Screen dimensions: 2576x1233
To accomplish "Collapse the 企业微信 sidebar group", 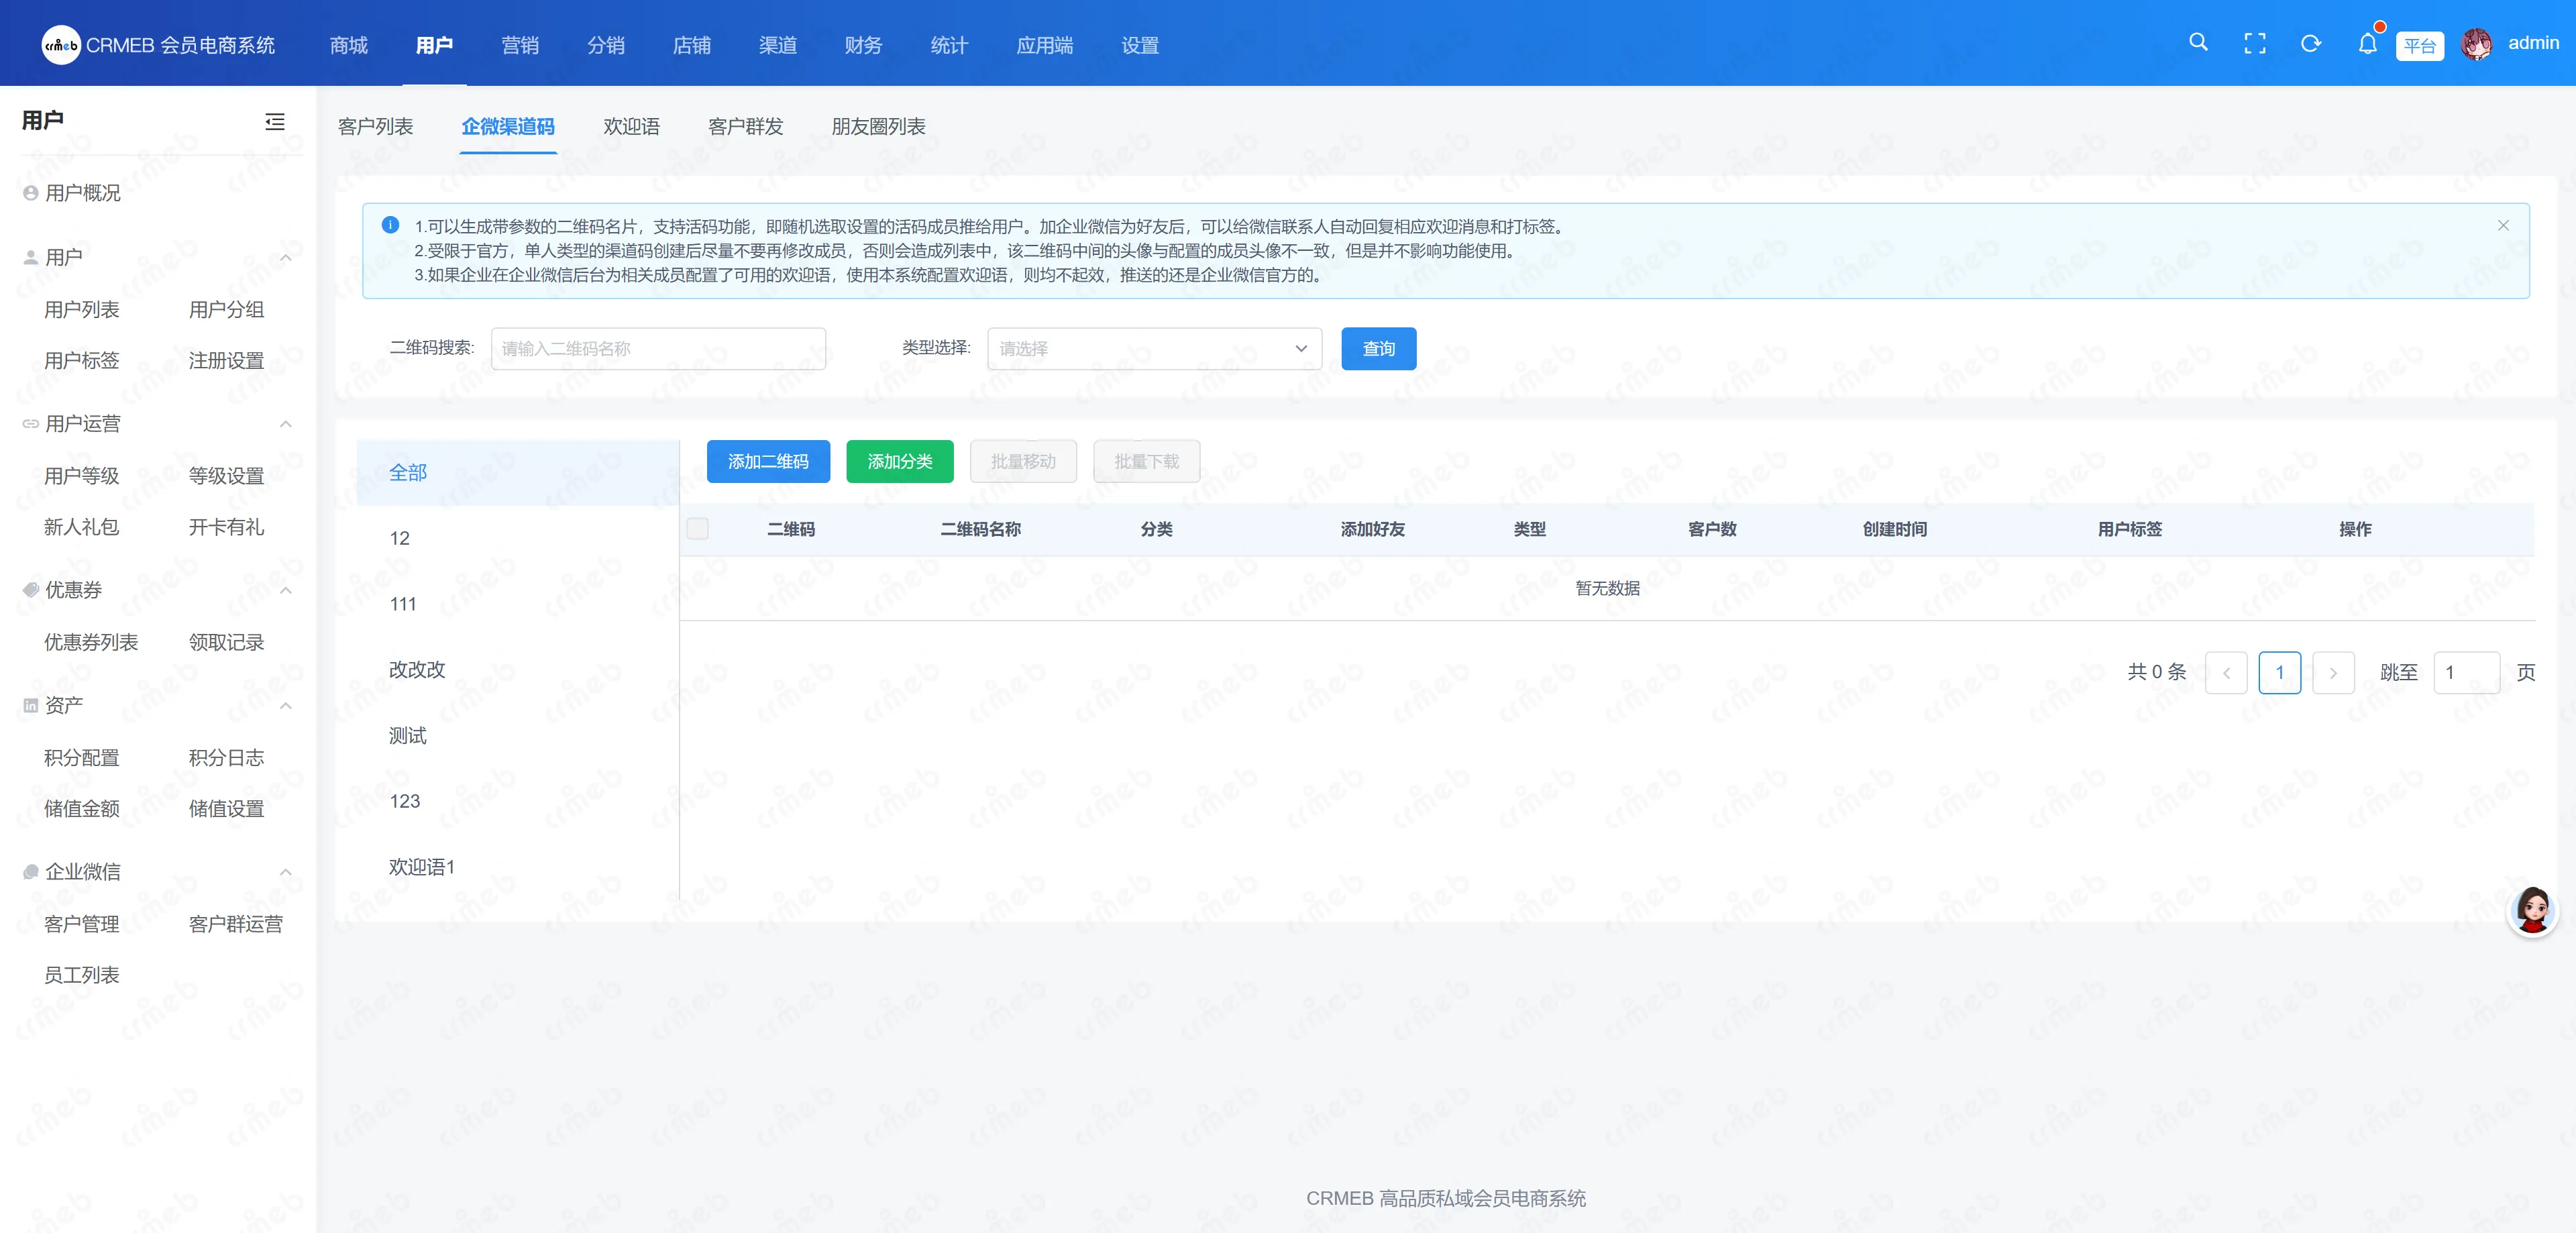I will [x=286, y=872].
